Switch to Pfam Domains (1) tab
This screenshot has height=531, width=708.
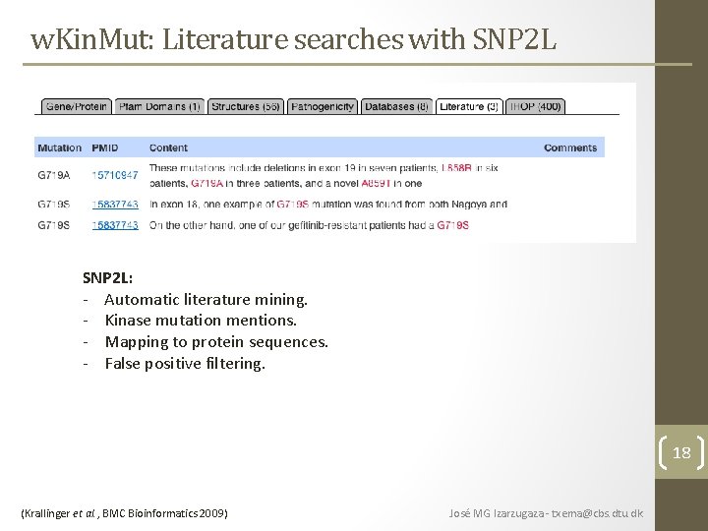[159, 106]
